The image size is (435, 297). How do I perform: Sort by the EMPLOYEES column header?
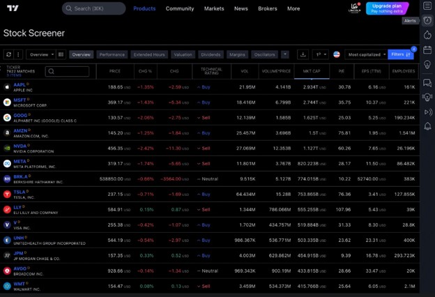404,71
